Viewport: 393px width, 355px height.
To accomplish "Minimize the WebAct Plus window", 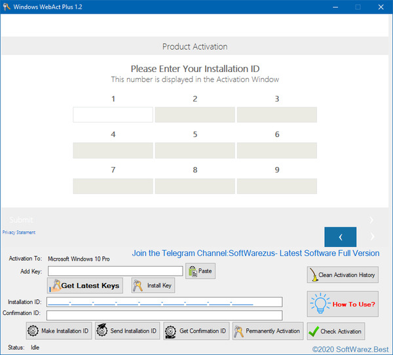I will 335,7.
